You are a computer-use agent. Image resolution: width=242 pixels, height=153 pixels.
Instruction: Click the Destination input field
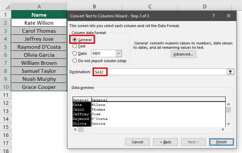pyautogui.click(x=160, y=72)
